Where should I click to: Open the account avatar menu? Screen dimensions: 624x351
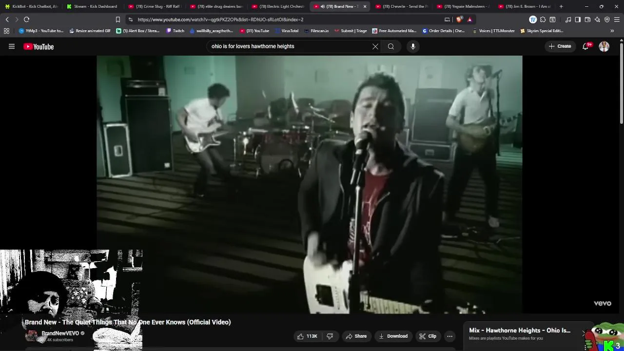(x=604, y=46)
